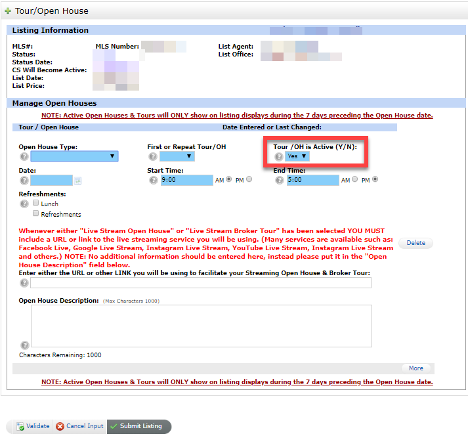This screenshot has height=436, width=468.
Task: Click the Delete button
Action: coord(415,243)
